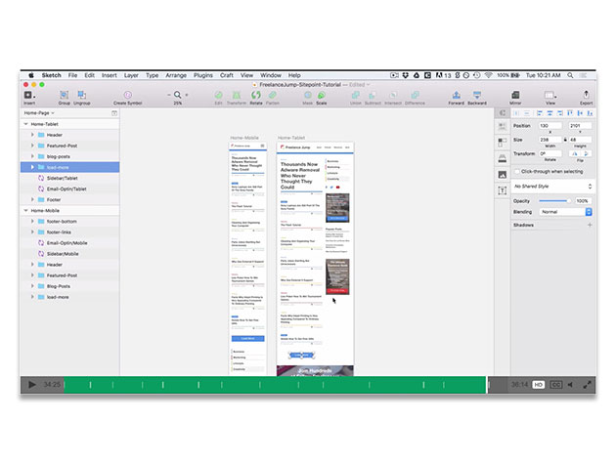616x462 pixels.
Task: Click the Home-Mobile artboard title on canvas
Action: click(x=244, y=138)
